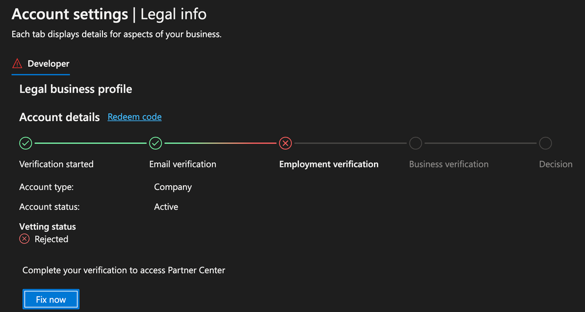
Task: Open the Redeem code link
Action: tap(134, 117)
